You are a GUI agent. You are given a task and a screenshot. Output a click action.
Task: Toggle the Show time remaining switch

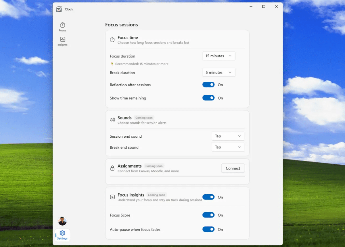[208, 98]
